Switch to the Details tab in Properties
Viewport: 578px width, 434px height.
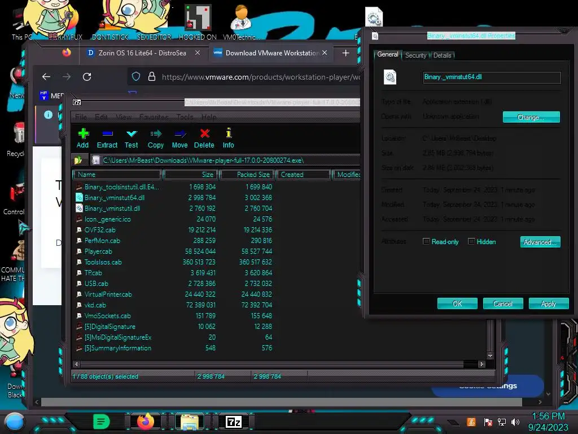[442, 55]
